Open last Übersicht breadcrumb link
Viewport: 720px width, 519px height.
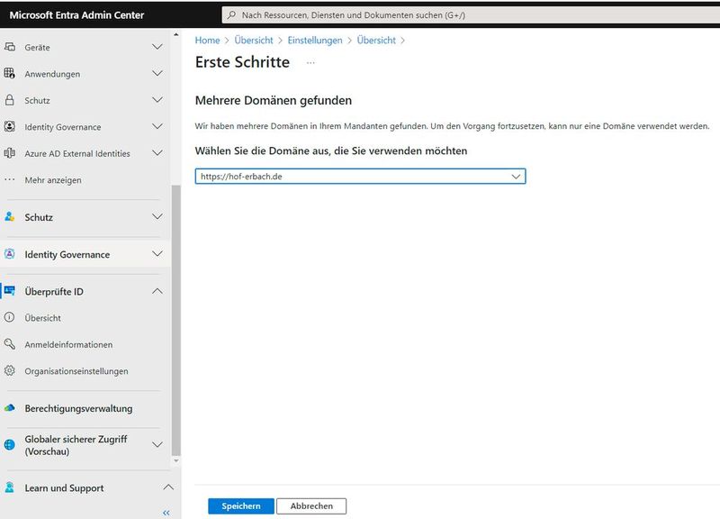pyautogui.click(x=376, y=40)
